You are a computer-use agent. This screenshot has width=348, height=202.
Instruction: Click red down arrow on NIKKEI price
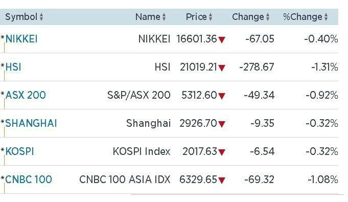pos(222,40)
